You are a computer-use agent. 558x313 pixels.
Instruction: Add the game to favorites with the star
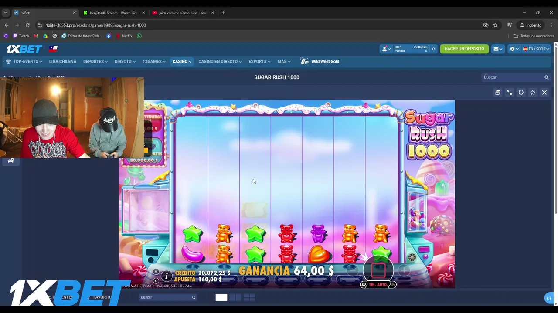coord(533,93)
